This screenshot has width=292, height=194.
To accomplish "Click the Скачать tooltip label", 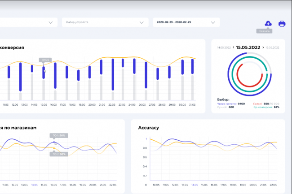I will click(x=264, y=31).
